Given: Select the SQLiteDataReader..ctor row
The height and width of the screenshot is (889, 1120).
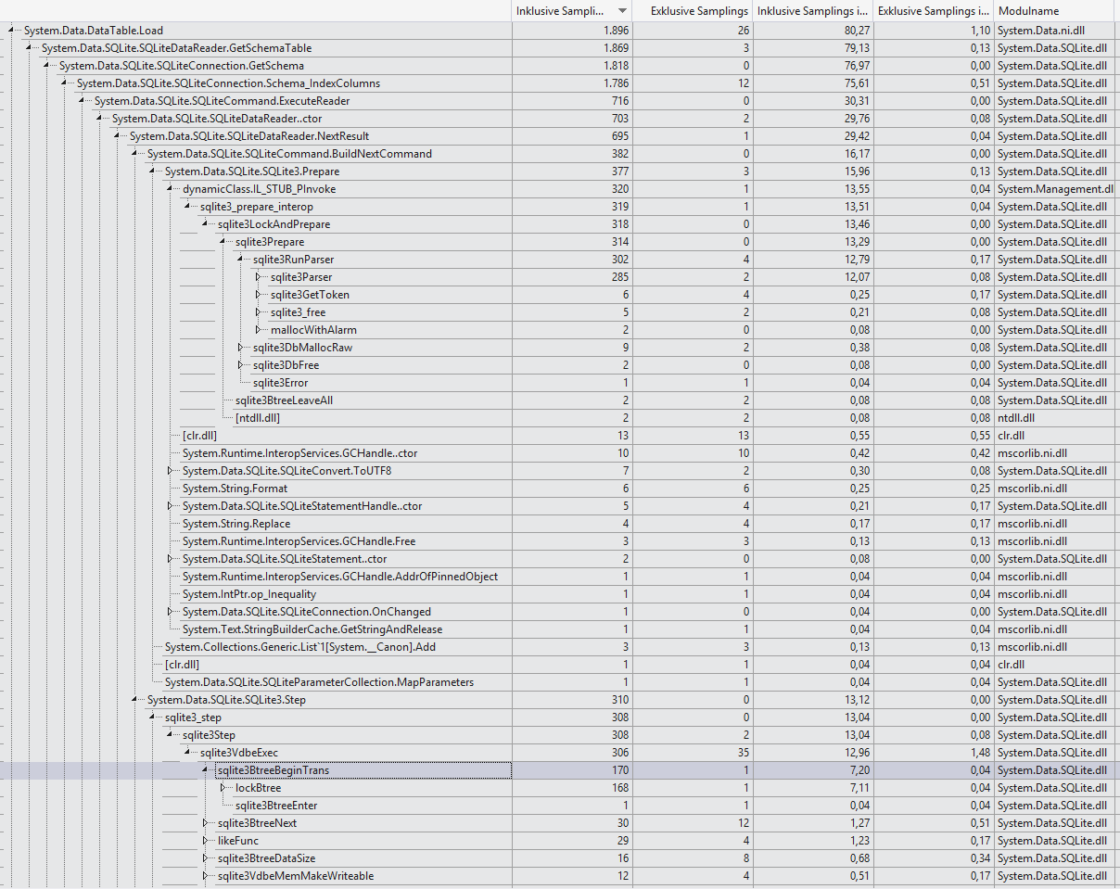Looking at the screenshot, I should coord(217,119).
